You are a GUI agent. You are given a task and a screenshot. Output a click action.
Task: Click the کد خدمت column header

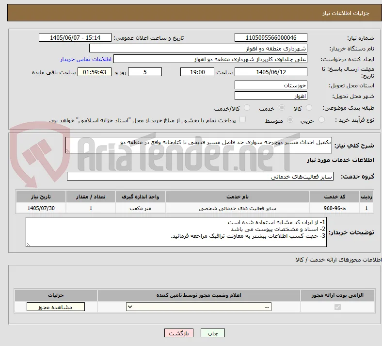(x=335, y=197)
